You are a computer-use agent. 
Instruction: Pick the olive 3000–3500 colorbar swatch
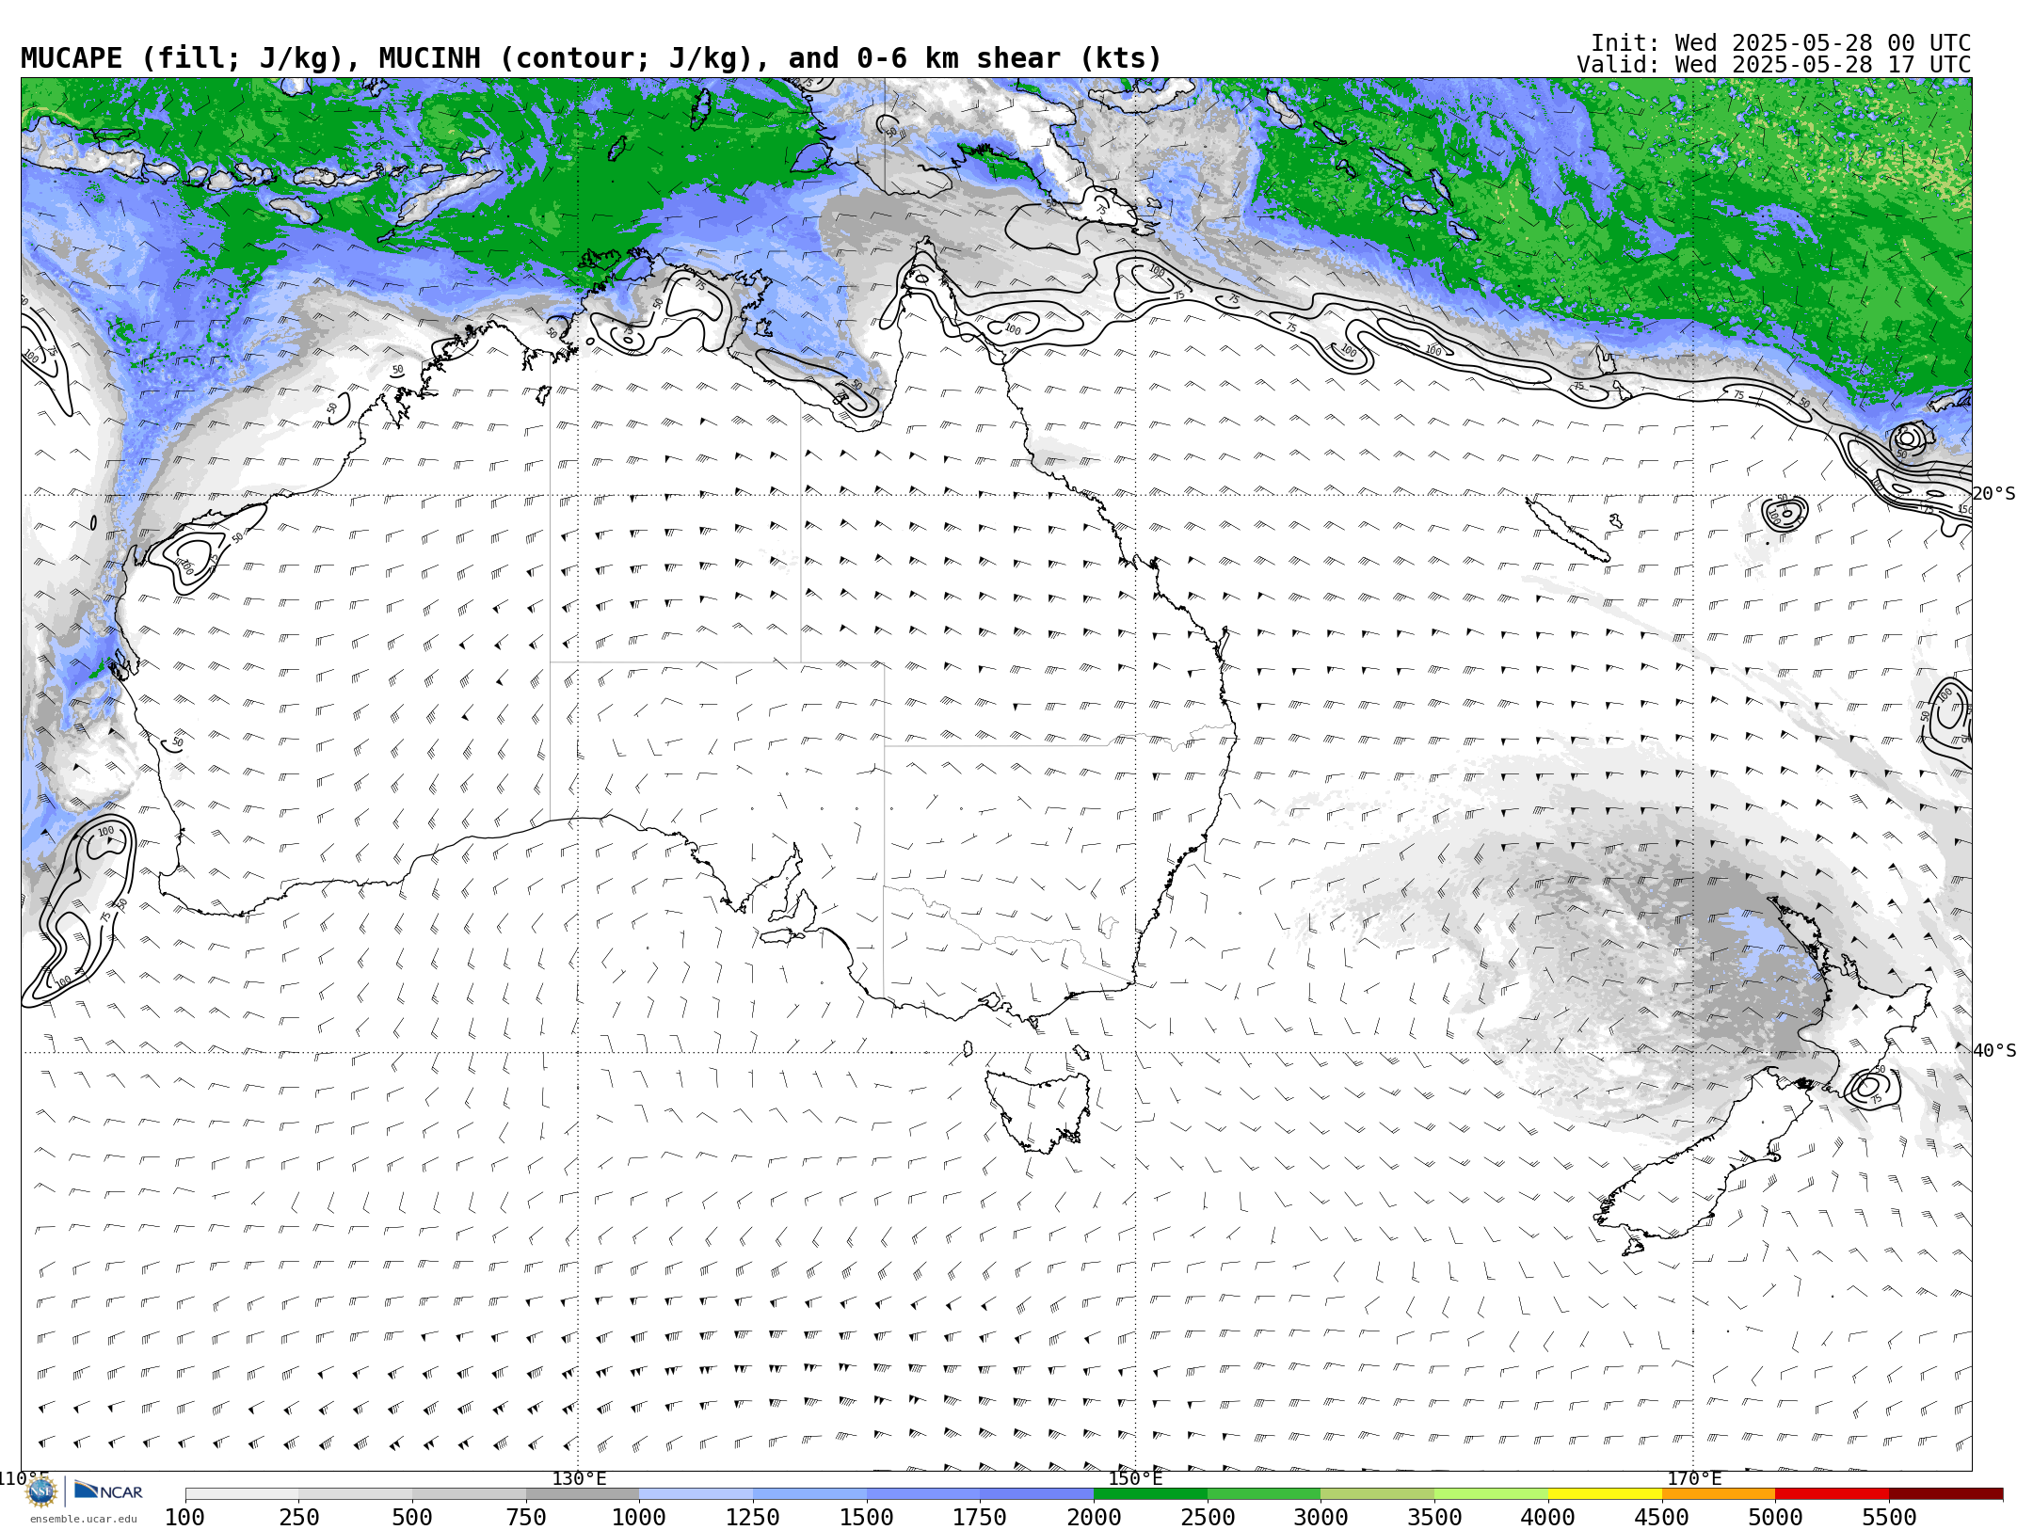coord(1378,1494)
